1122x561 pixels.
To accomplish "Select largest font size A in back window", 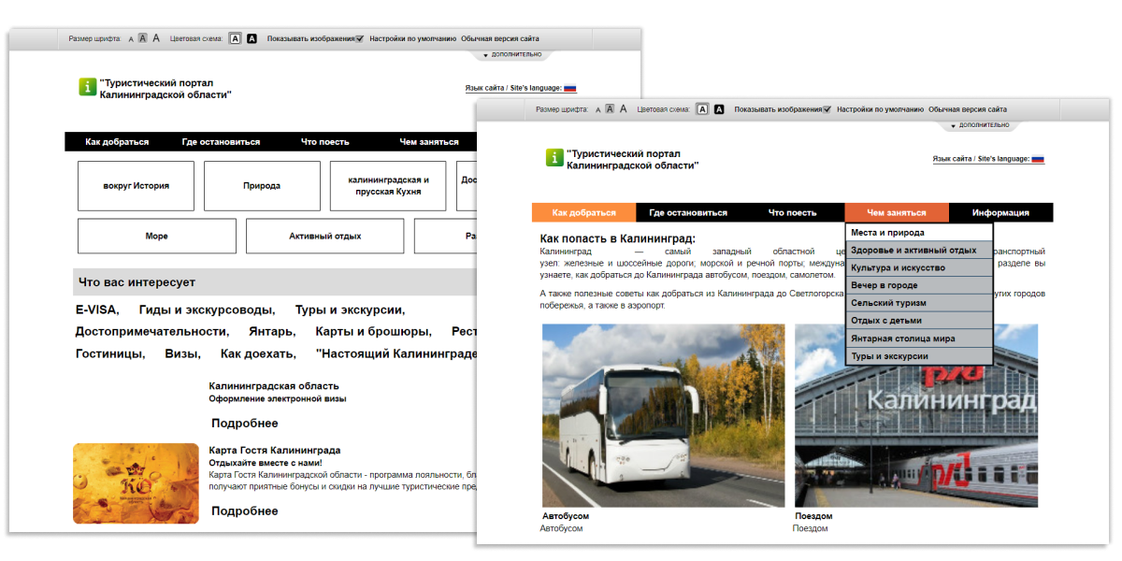I will 156,38.
